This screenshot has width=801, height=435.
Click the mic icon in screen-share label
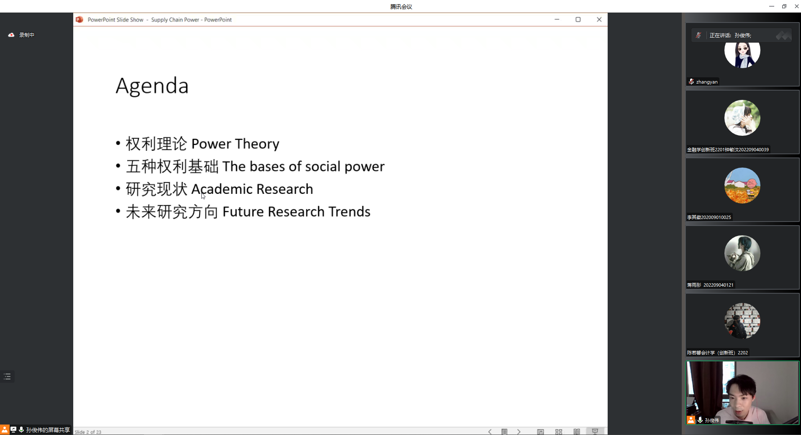click(x=21, y=430)
